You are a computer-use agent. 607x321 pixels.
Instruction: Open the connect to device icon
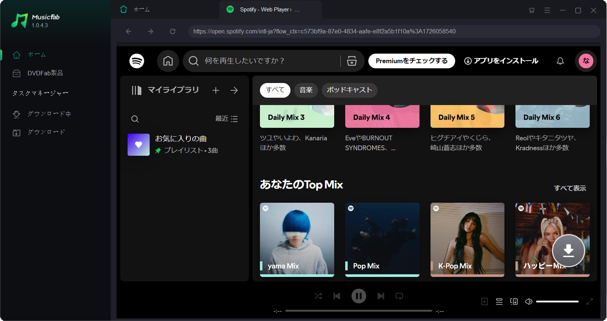pyautogui.click(x=514, y=302)
